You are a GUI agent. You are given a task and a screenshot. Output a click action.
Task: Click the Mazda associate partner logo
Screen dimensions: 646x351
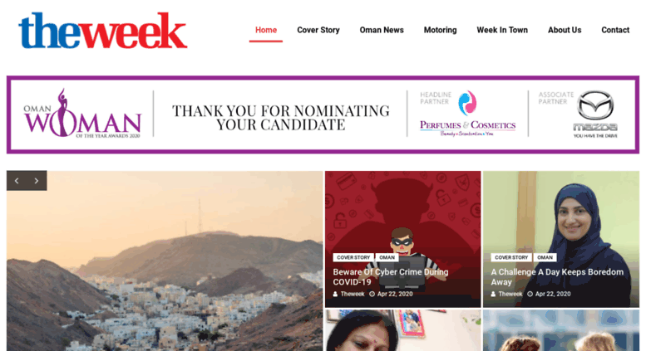595,115
